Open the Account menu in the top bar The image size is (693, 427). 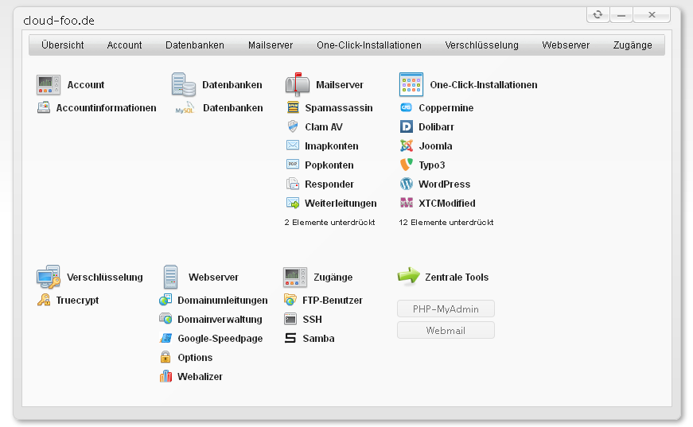(124, 45)
